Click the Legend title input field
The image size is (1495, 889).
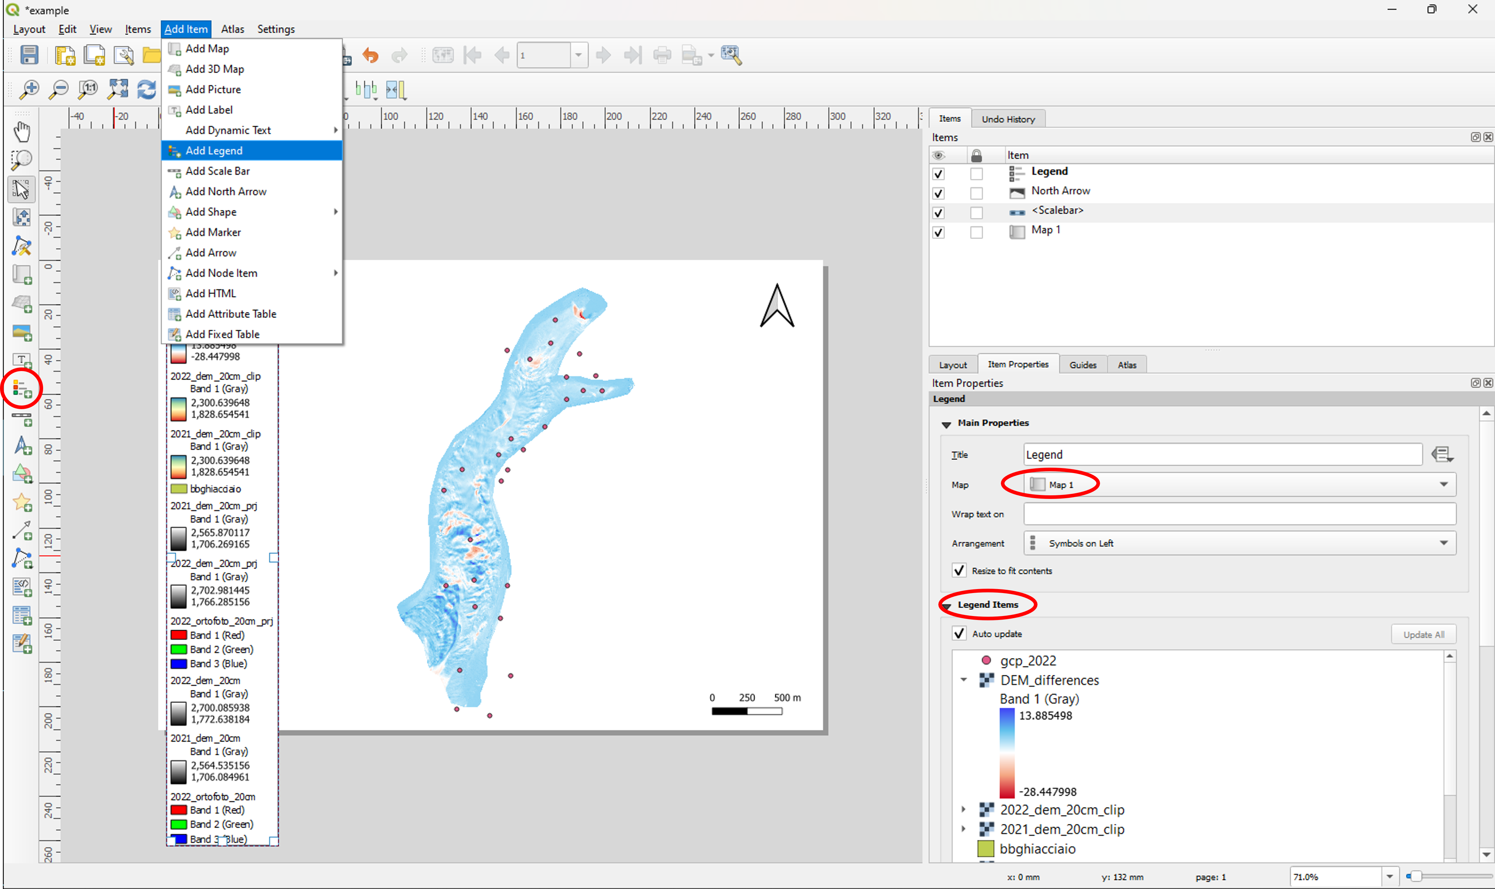click(x=1221, y=454)
